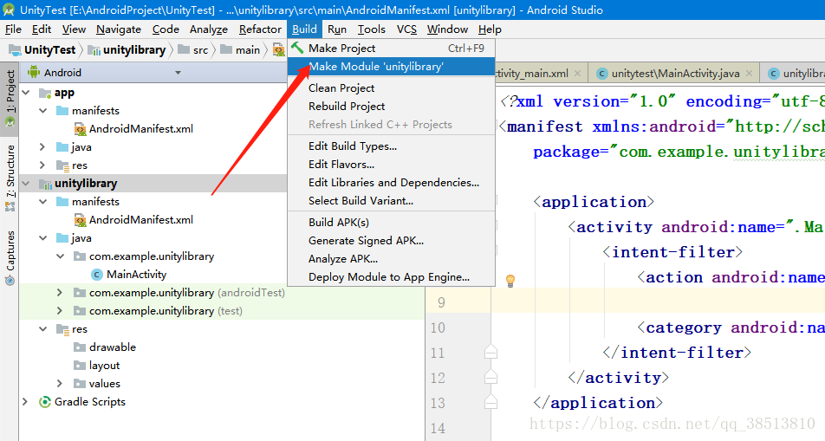Click the Android robot icon in project view
Screen dimensions: 825x441
pyautogui.click(x=34, y=72)
